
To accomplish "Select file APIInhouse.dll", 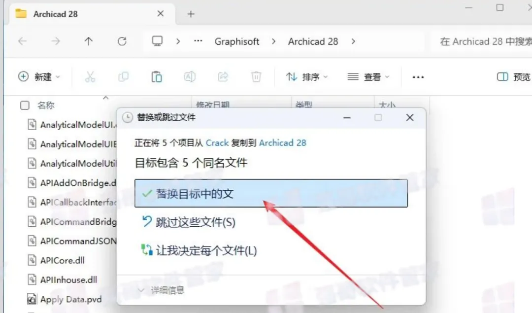I will (x=68, y=280).
